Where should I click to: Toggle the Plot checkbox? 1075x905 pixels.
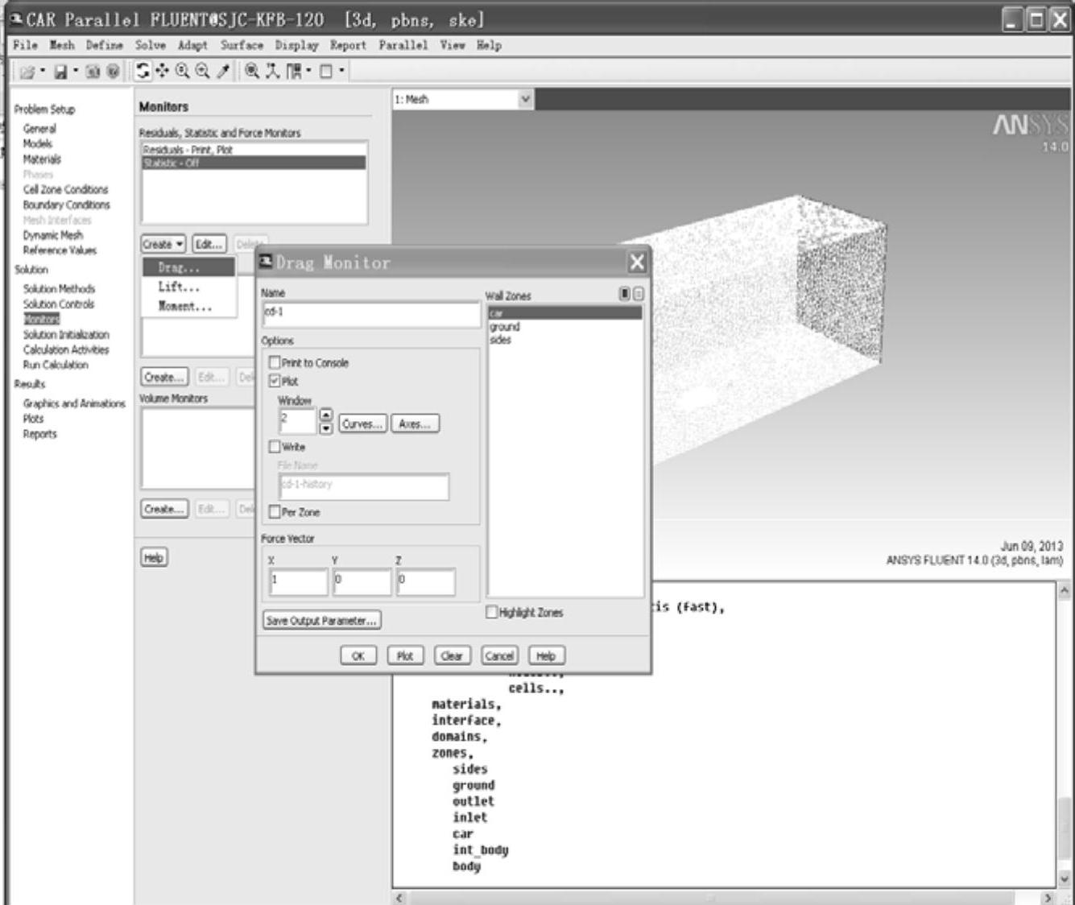pyautogui.click(x=275, y=381)
